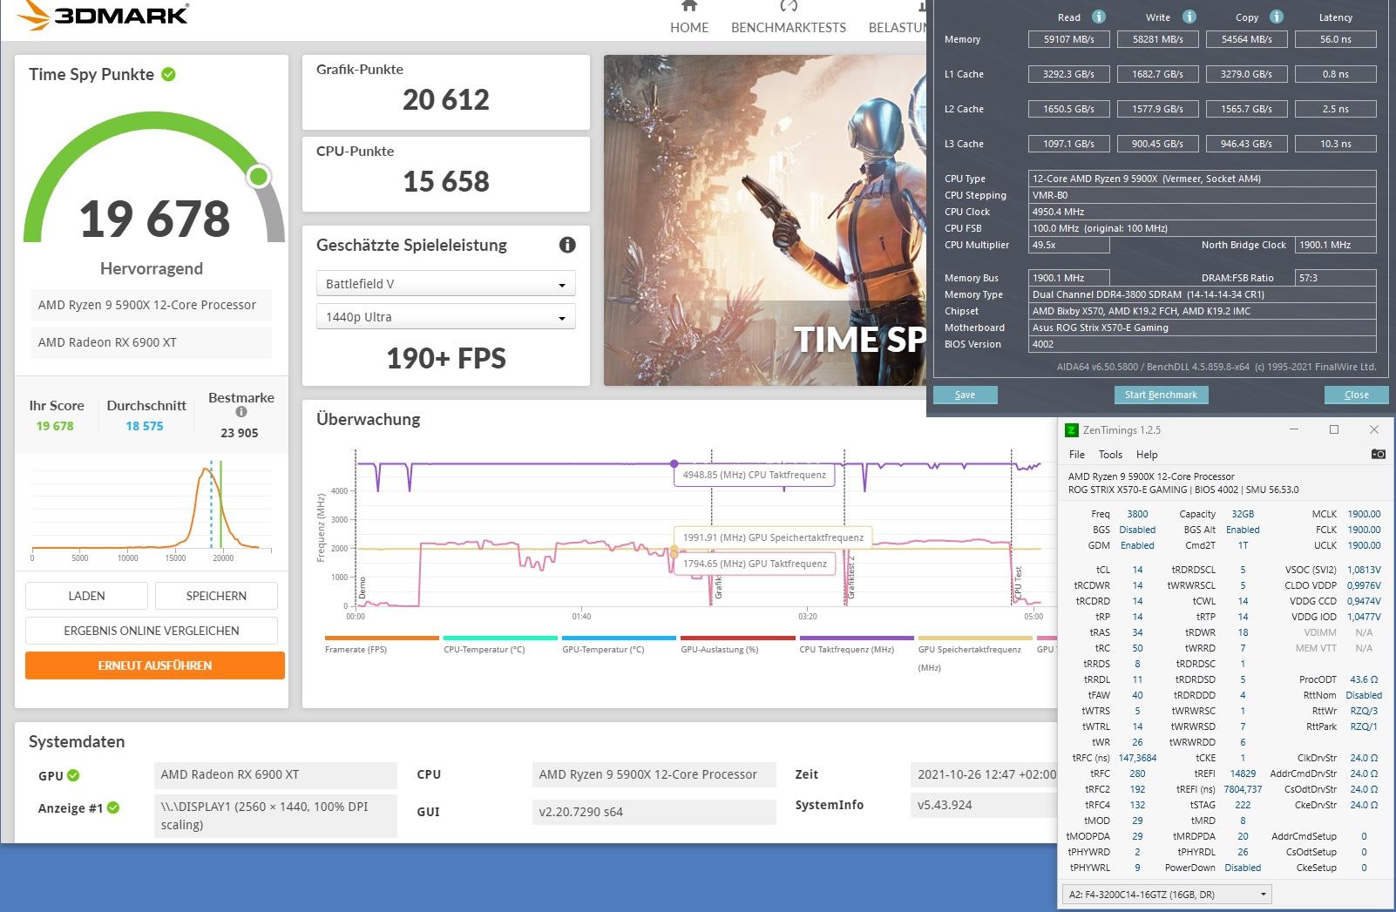
Task: Click the info icon next to Copy in AIDA64
Action: tap(1277, 17)
